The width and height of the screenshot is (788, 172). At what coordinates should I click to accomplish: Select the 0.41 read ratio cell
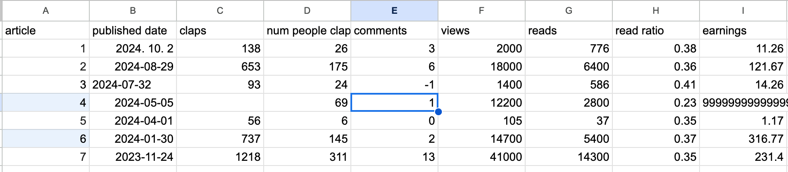pyautogui.click(x=656, y=85)
